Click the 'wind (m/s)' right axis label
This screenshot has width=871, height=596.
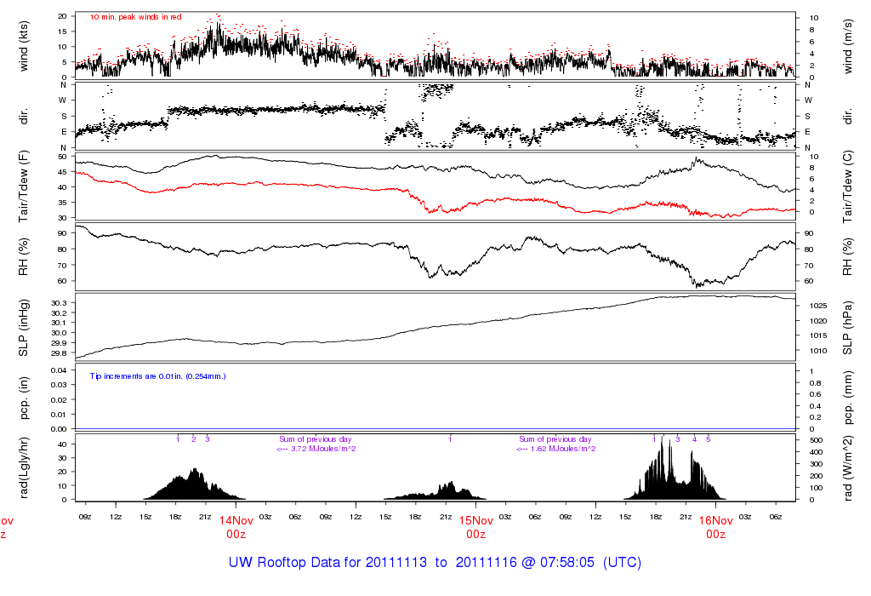(848, 46)
